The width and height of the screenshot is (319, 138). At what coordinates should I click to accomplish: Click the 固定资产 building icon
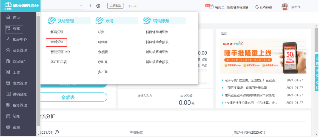(x=8, y=61)
